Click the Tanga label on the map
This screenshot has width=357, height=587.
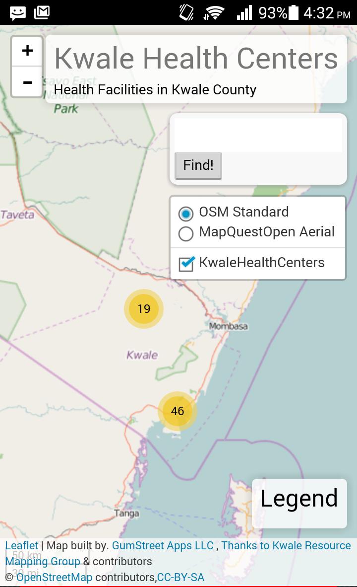click(127, 513)
